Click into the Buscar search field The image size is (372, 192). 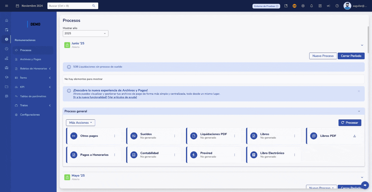point(70,6)
